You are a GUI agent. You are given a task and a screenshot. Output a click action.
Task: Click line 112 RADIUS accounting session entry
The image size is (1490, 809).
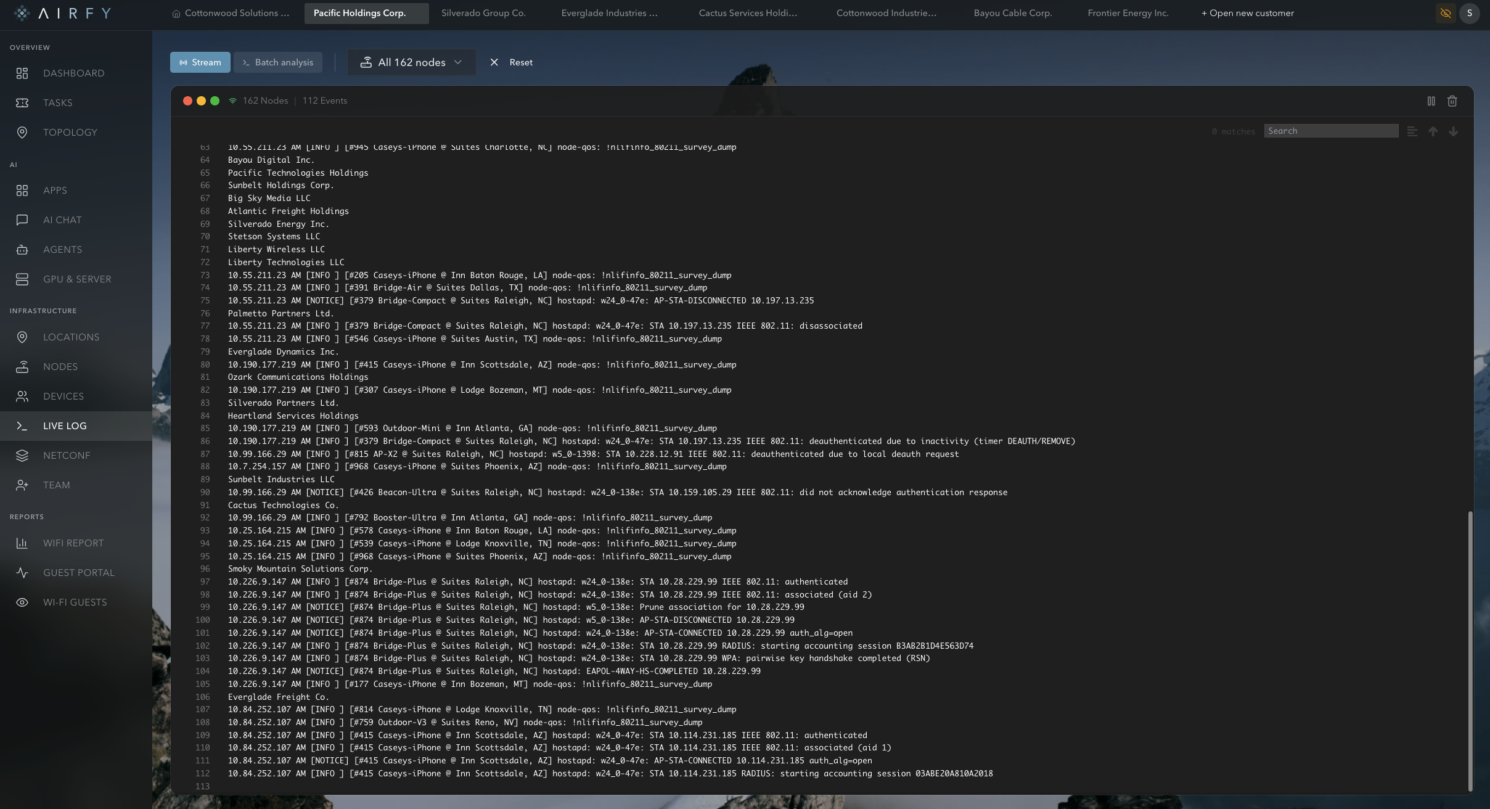[610, 773]
